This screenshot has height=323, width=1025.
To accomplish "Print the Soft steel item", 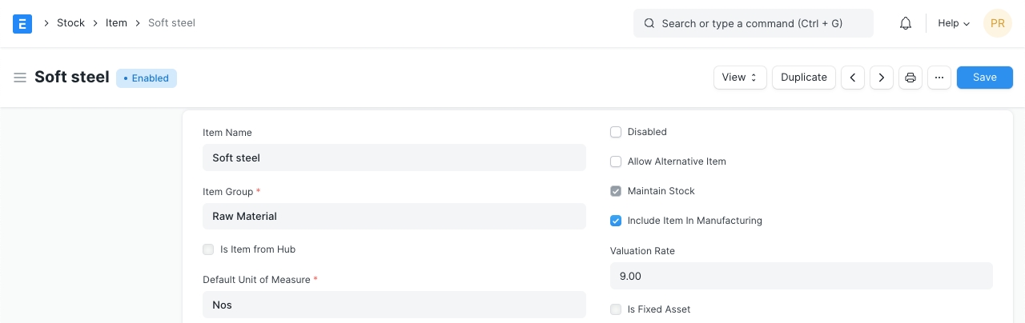I will [x=910, y=78].
